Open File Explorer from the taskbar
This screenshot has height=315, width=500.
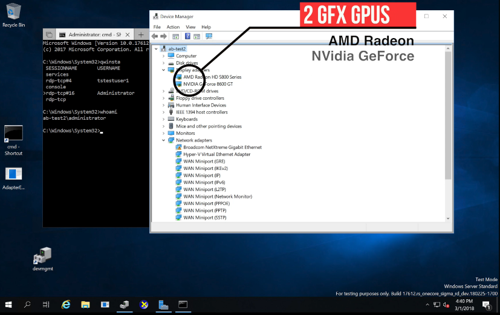click(x=85, y=305)
